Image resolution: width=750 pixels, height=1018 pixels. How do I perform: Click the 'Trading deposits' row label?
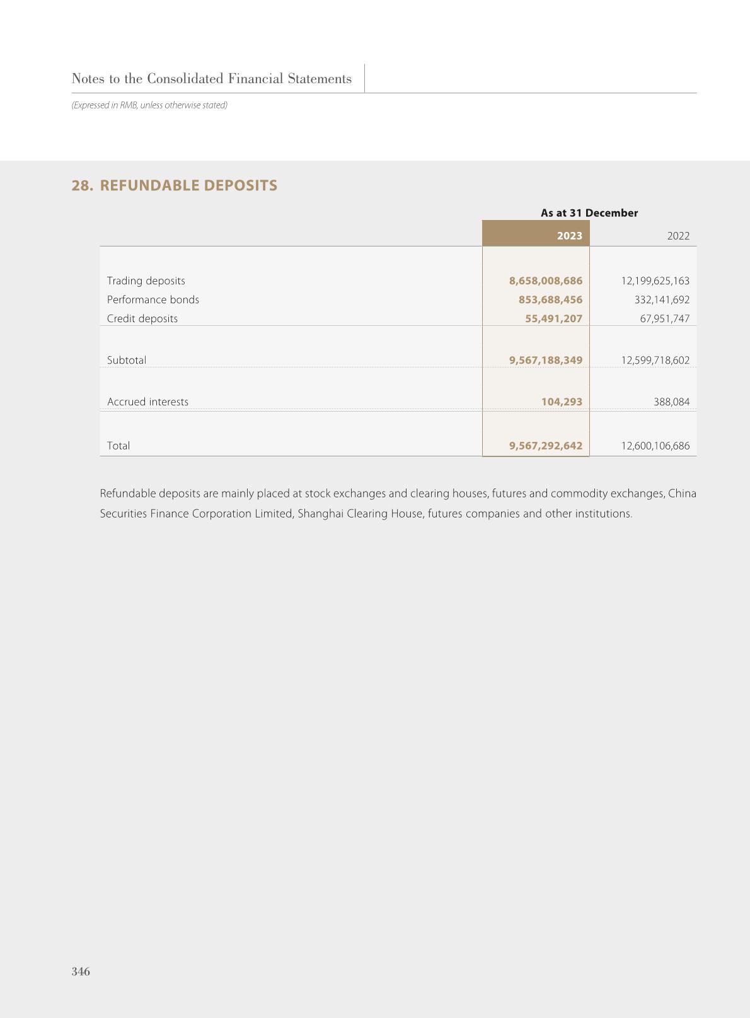click(146, 281)
